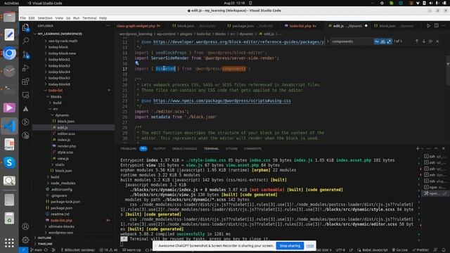450x253 pixels.
Task: Split the editor to the right
Action: pos(436,25)
